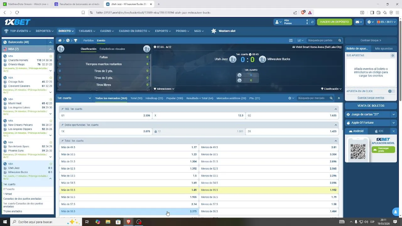This screenshot has height=226, width=402.
Task: Click the Utah Jazz team avatar
Action: (x=233, y=59)
